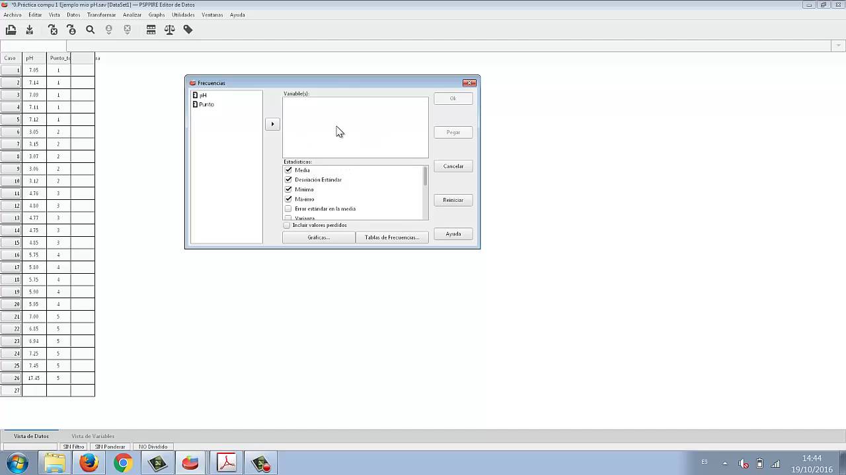This screenshot has width=846, height=475.
Task: Click the Go to case toolbar icon
Action: [x=71, y=30]
